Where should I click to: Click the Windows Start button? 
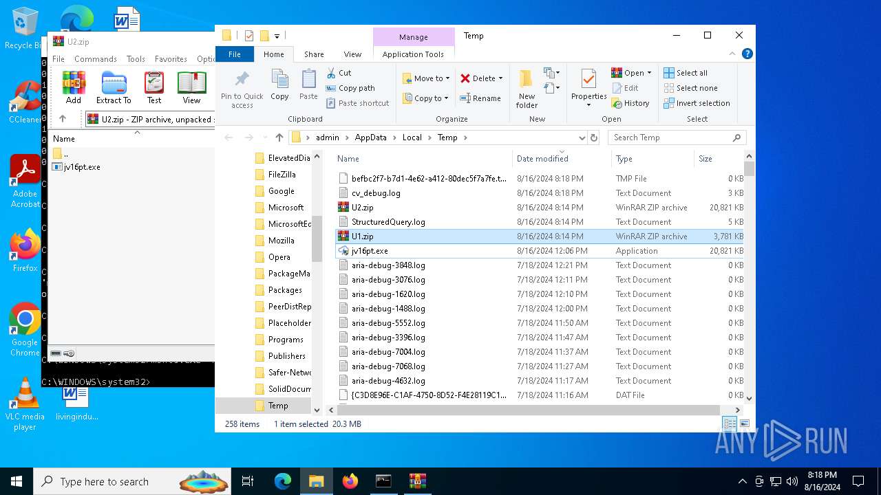coord(17,481)
